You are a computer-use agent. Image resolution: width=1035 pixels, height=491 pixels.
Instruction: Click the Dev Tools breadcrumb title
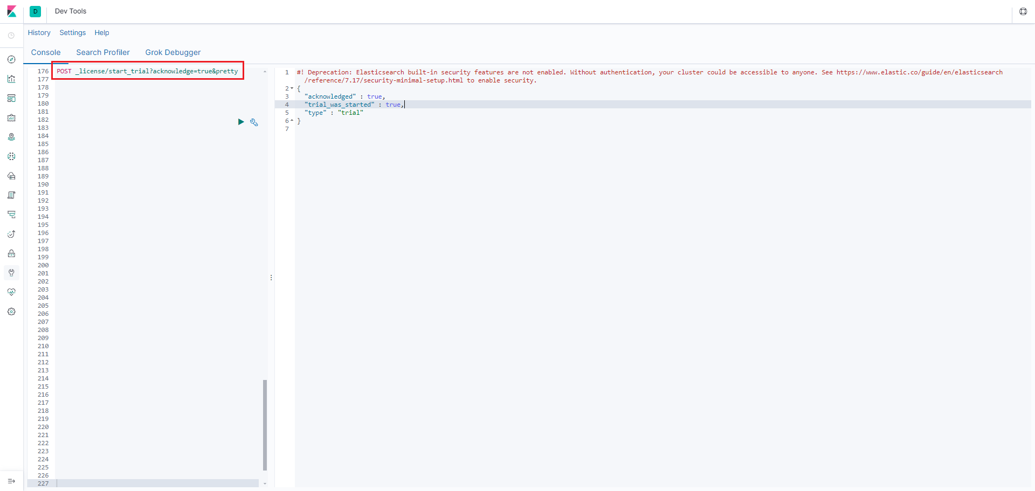pyautogui.click(x=71, y=11)
